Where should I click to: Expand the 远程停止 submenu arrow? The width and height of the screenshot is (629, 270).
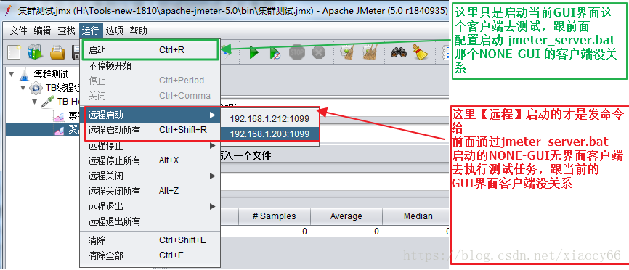(x=212, y=146)
